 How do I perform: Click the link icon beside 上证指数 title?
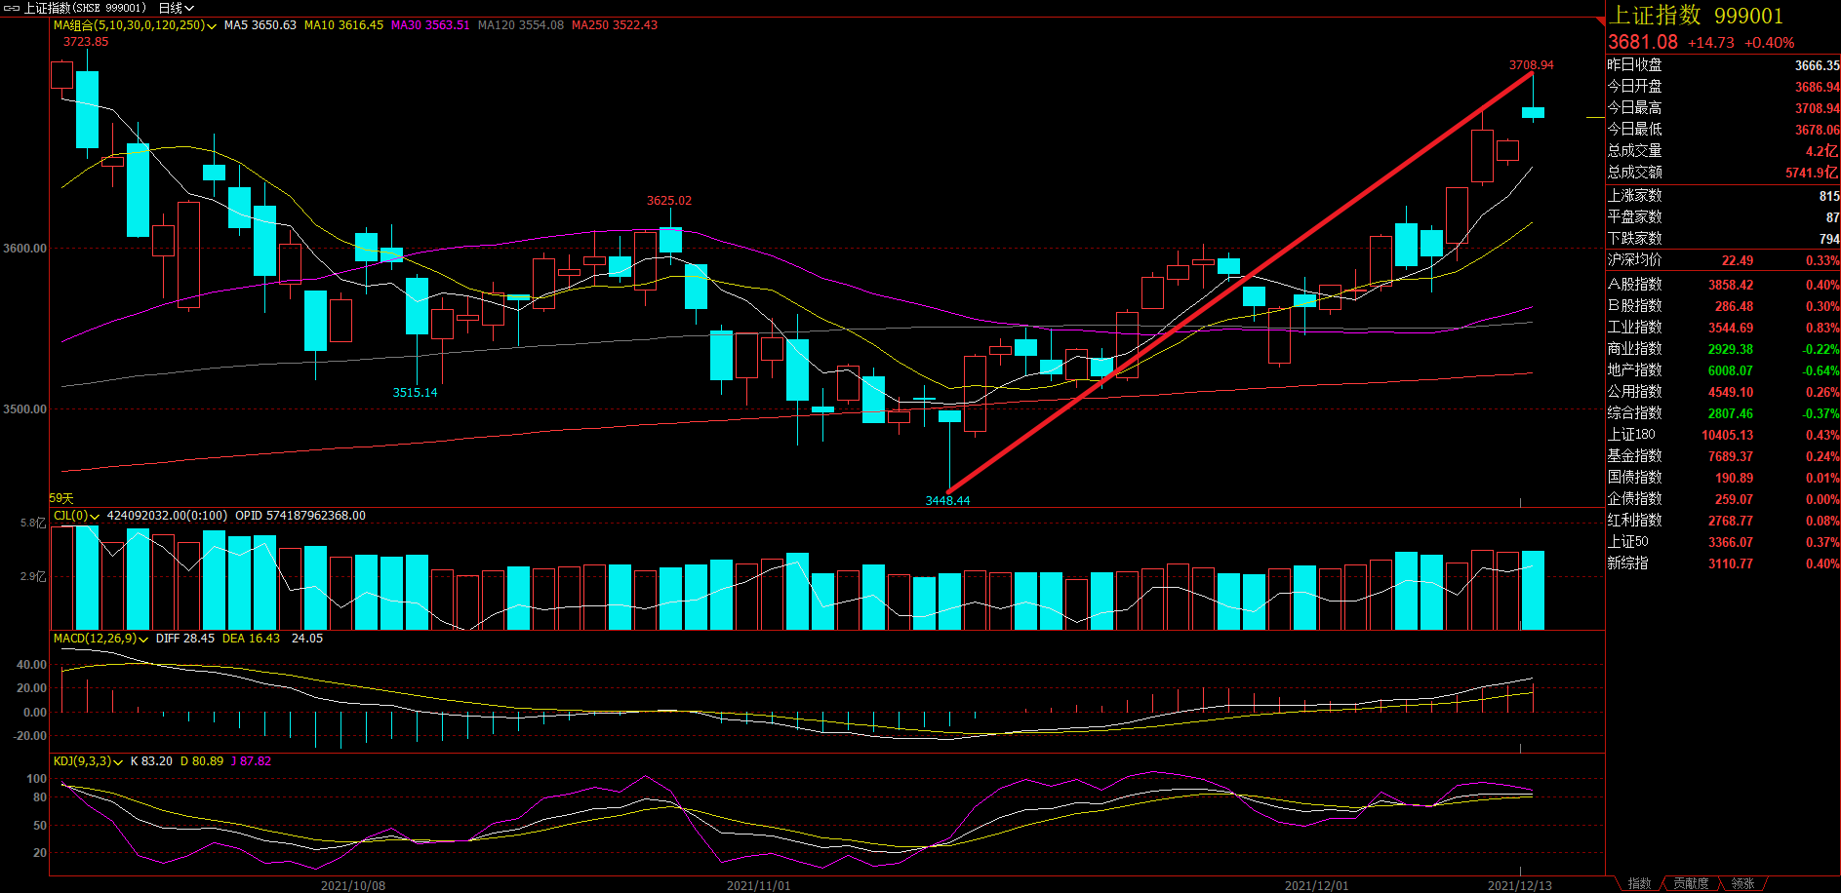pos(12,8)
